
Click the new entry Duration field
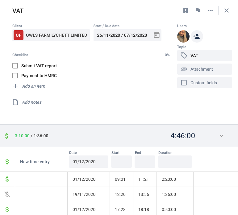[x=175, y=162]
